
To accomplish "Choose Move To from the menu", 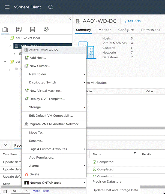I will point(54,132).
